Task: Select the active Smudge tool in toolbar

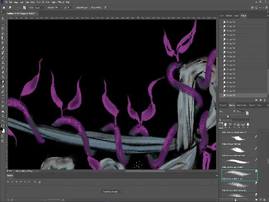Action: [3, 82]
